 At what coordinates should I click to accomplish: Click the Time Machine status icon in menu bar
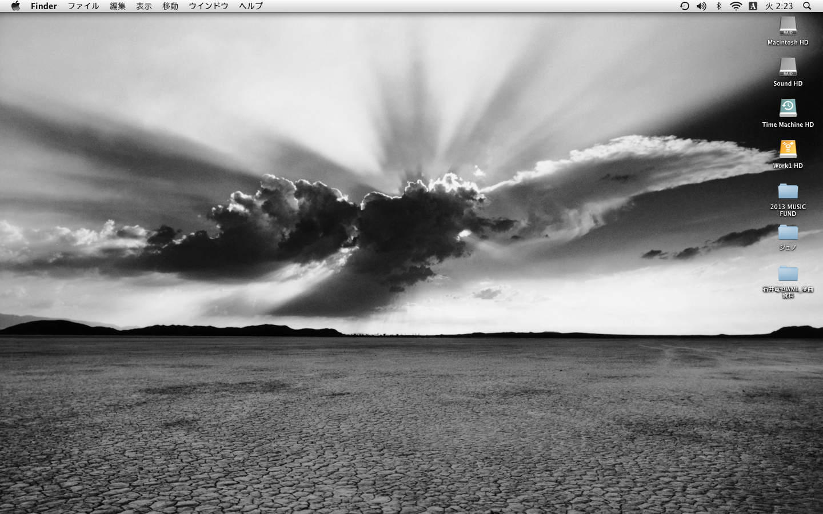tap(684, 6)
